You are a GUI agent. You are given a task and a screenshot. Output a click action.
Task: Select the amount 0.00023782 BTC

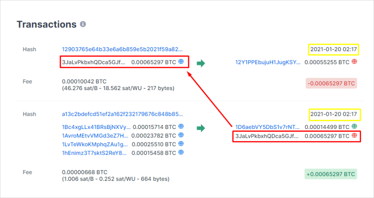point(154,136)
